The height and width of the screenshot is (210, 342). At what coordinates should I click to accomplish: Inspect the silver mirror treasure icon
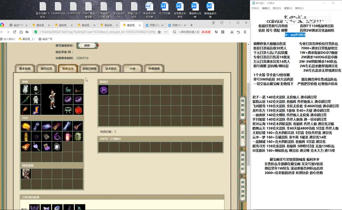(57, 147)
